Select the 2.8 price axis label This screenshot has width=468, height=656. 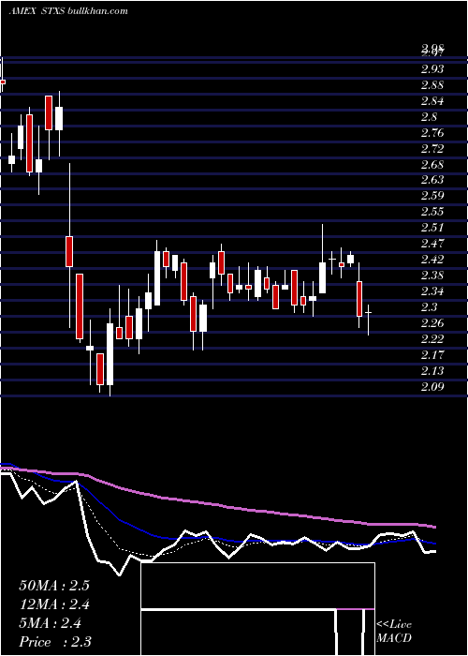(x=429, y=117)
